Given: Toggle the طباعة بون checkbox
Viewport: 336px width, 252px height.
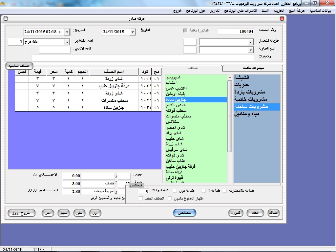Looking at the screenshot, I should [x=175, y=191].
